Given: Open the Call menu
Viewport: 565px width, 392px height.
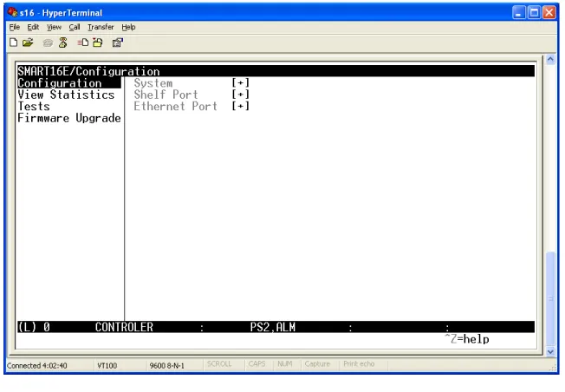Looking at the screenshot, I should coord(75,27).
